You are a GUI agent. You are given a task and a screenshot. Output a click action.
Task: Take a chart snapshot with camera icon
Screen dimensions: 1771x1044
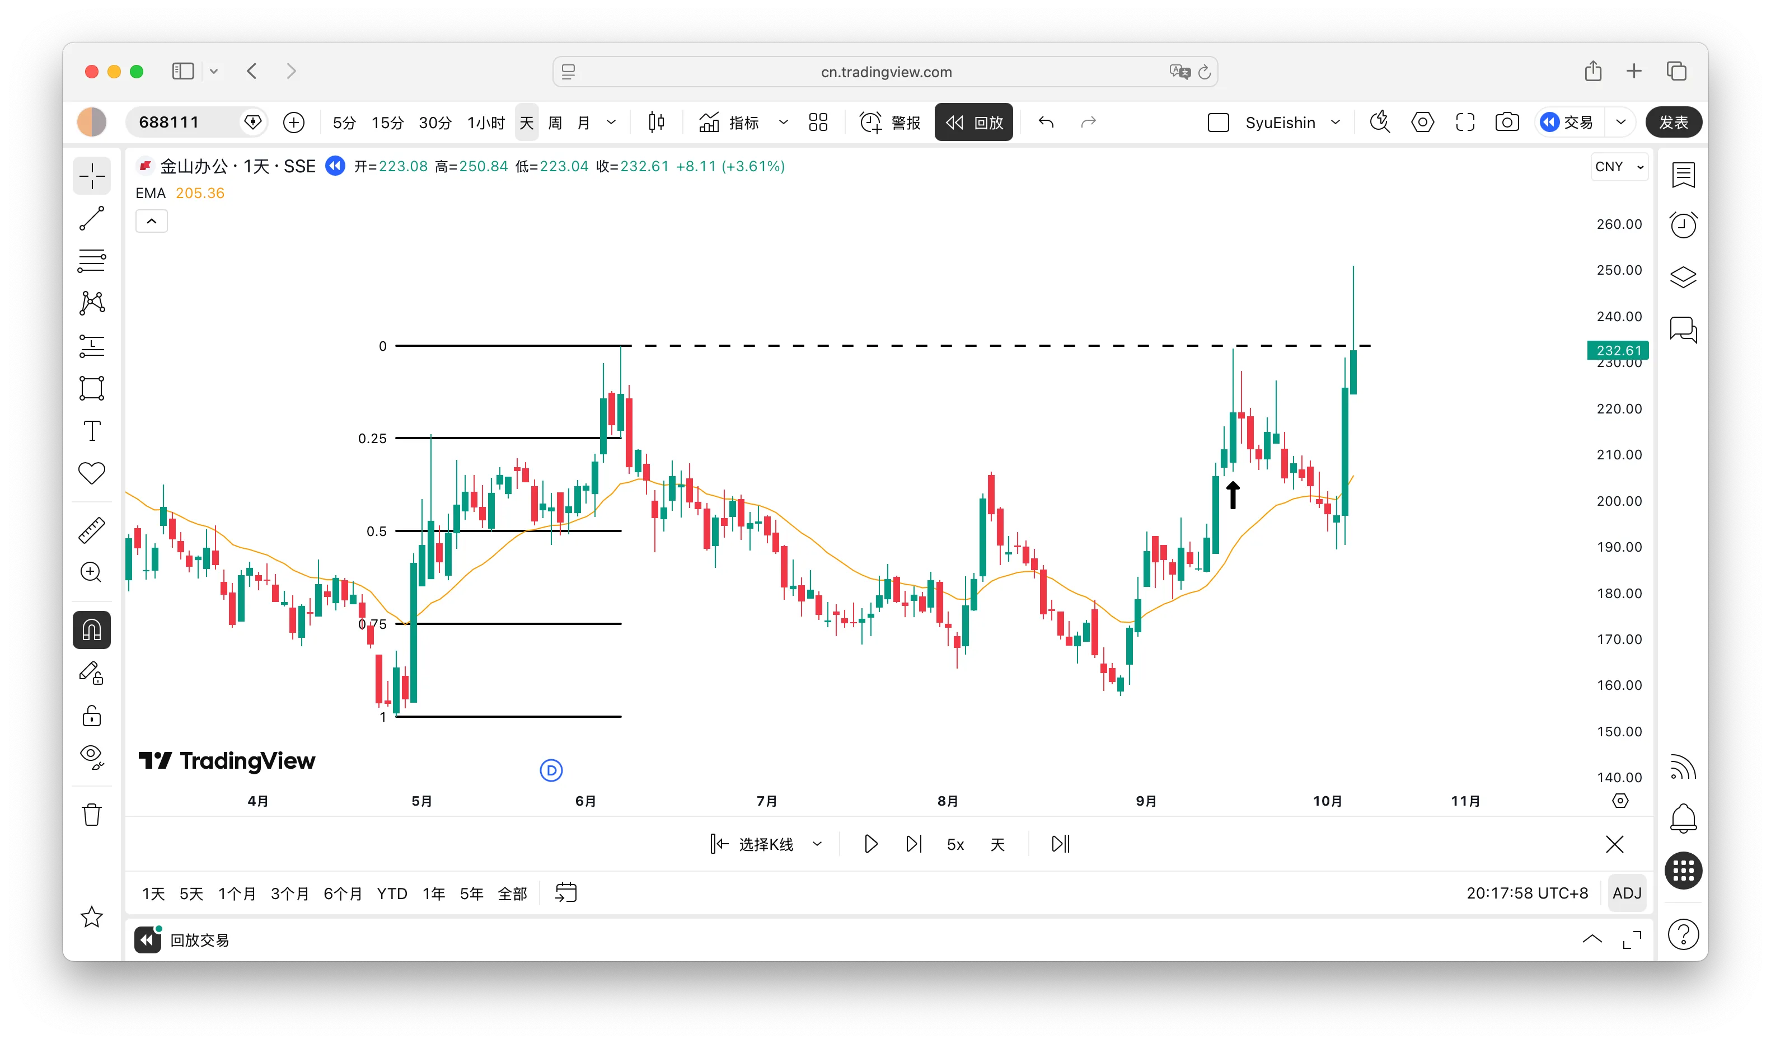click(1506, 123)
